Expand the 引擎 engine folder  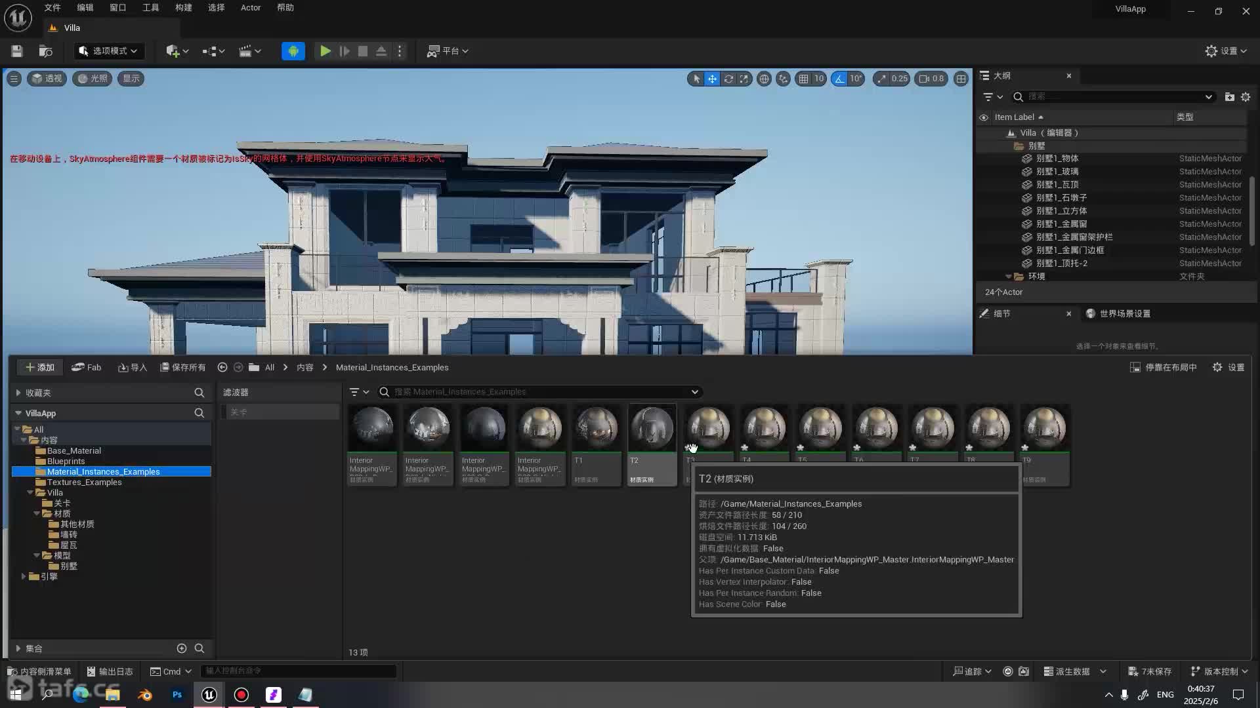tap(24, 577)
